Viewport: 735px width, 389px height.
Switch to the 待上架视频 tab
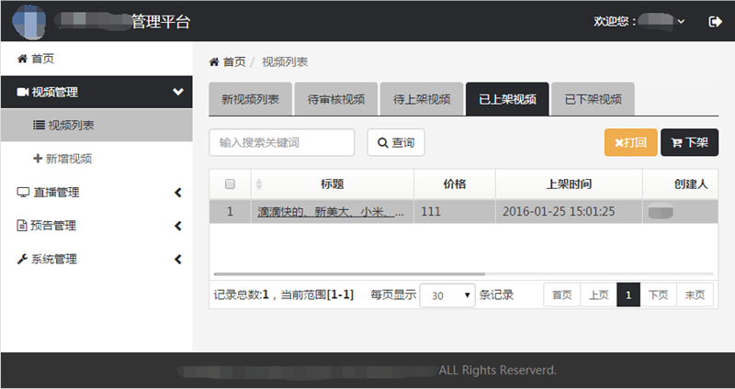[422, 99]
